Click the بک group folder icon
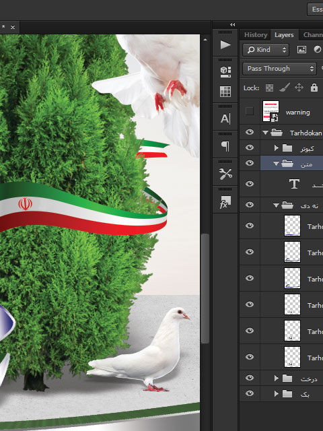Screen dimensions: 323x431 click(x=287, y=394)
